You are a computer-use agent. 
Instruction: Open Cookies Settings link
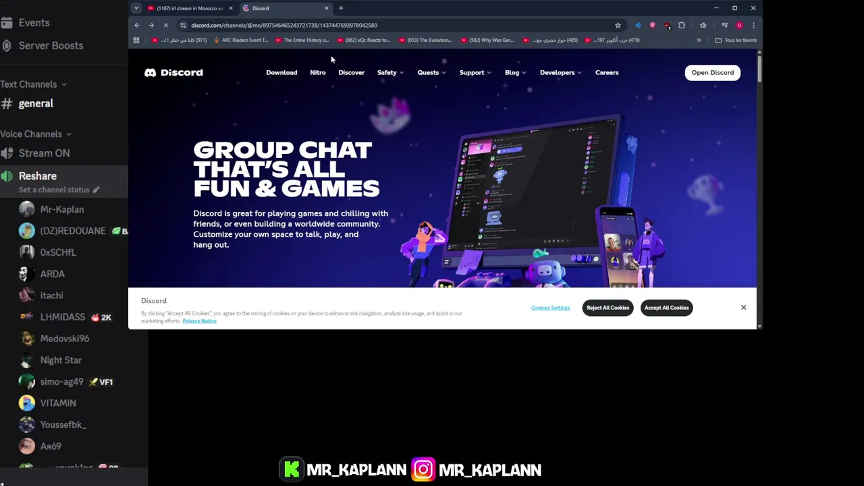(x=550, y=308)
